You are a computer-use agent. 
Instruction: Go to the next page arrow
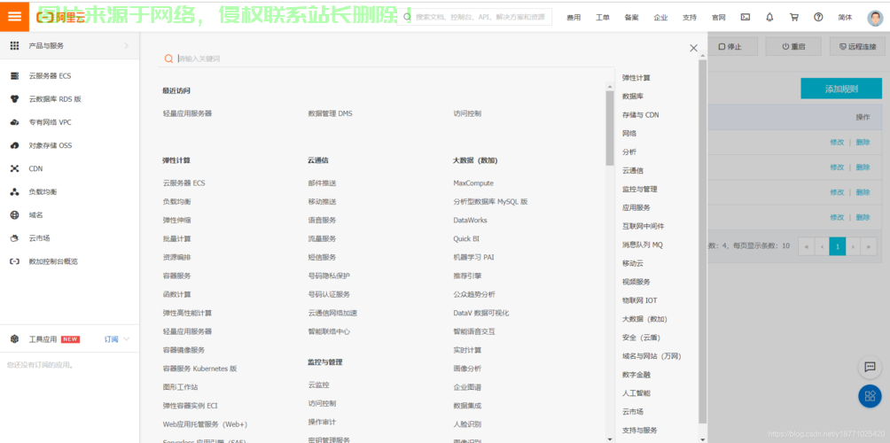pos(853,246)
